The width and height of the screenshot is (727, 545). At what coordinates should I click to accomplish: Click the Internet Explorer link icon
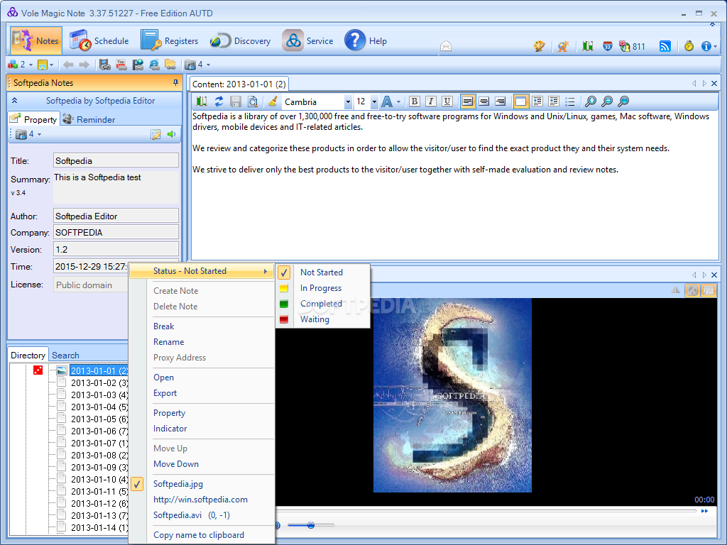click(154, 65)
